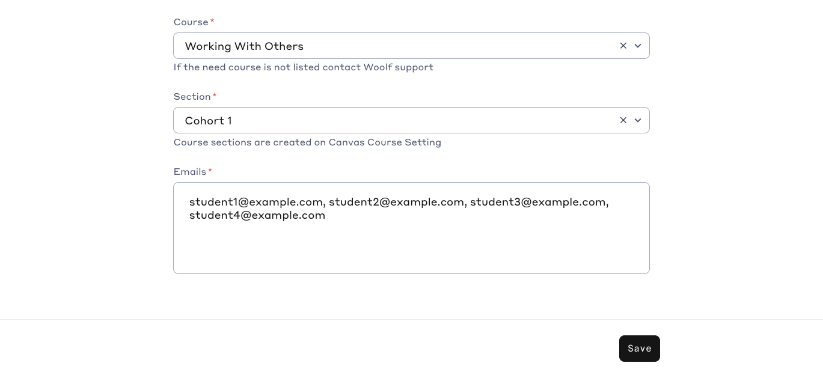
Task: Place cursor on student1@example.com in Emails
Action: click(256, 202)
